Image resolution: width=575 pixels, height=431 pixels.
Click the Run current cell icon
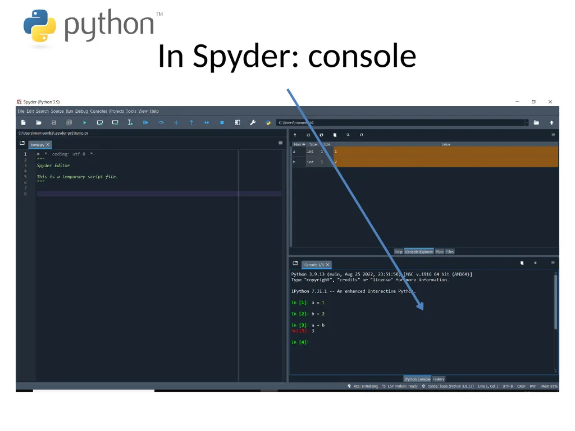point(100,123)
